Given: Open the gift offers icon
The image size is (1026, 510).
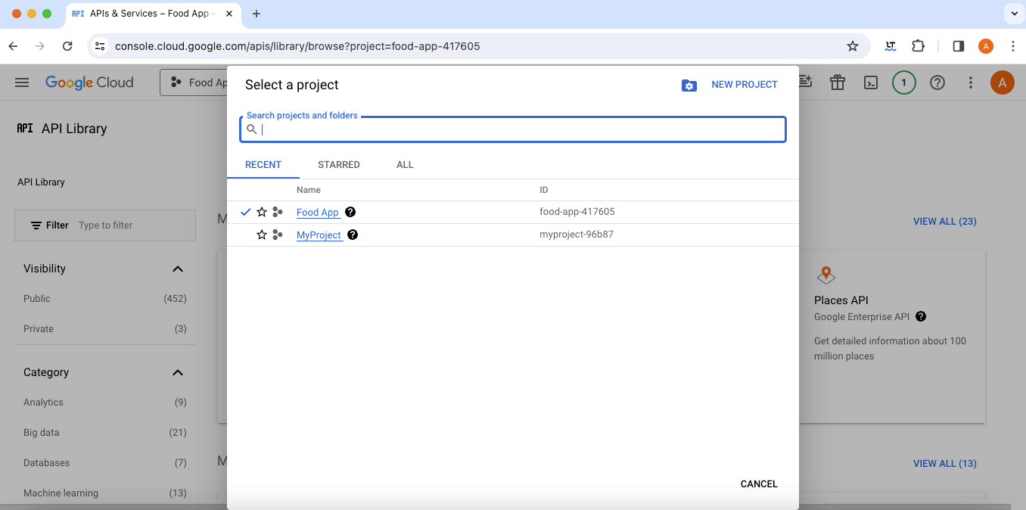Looking at the screenshot, I should (837, 82).
